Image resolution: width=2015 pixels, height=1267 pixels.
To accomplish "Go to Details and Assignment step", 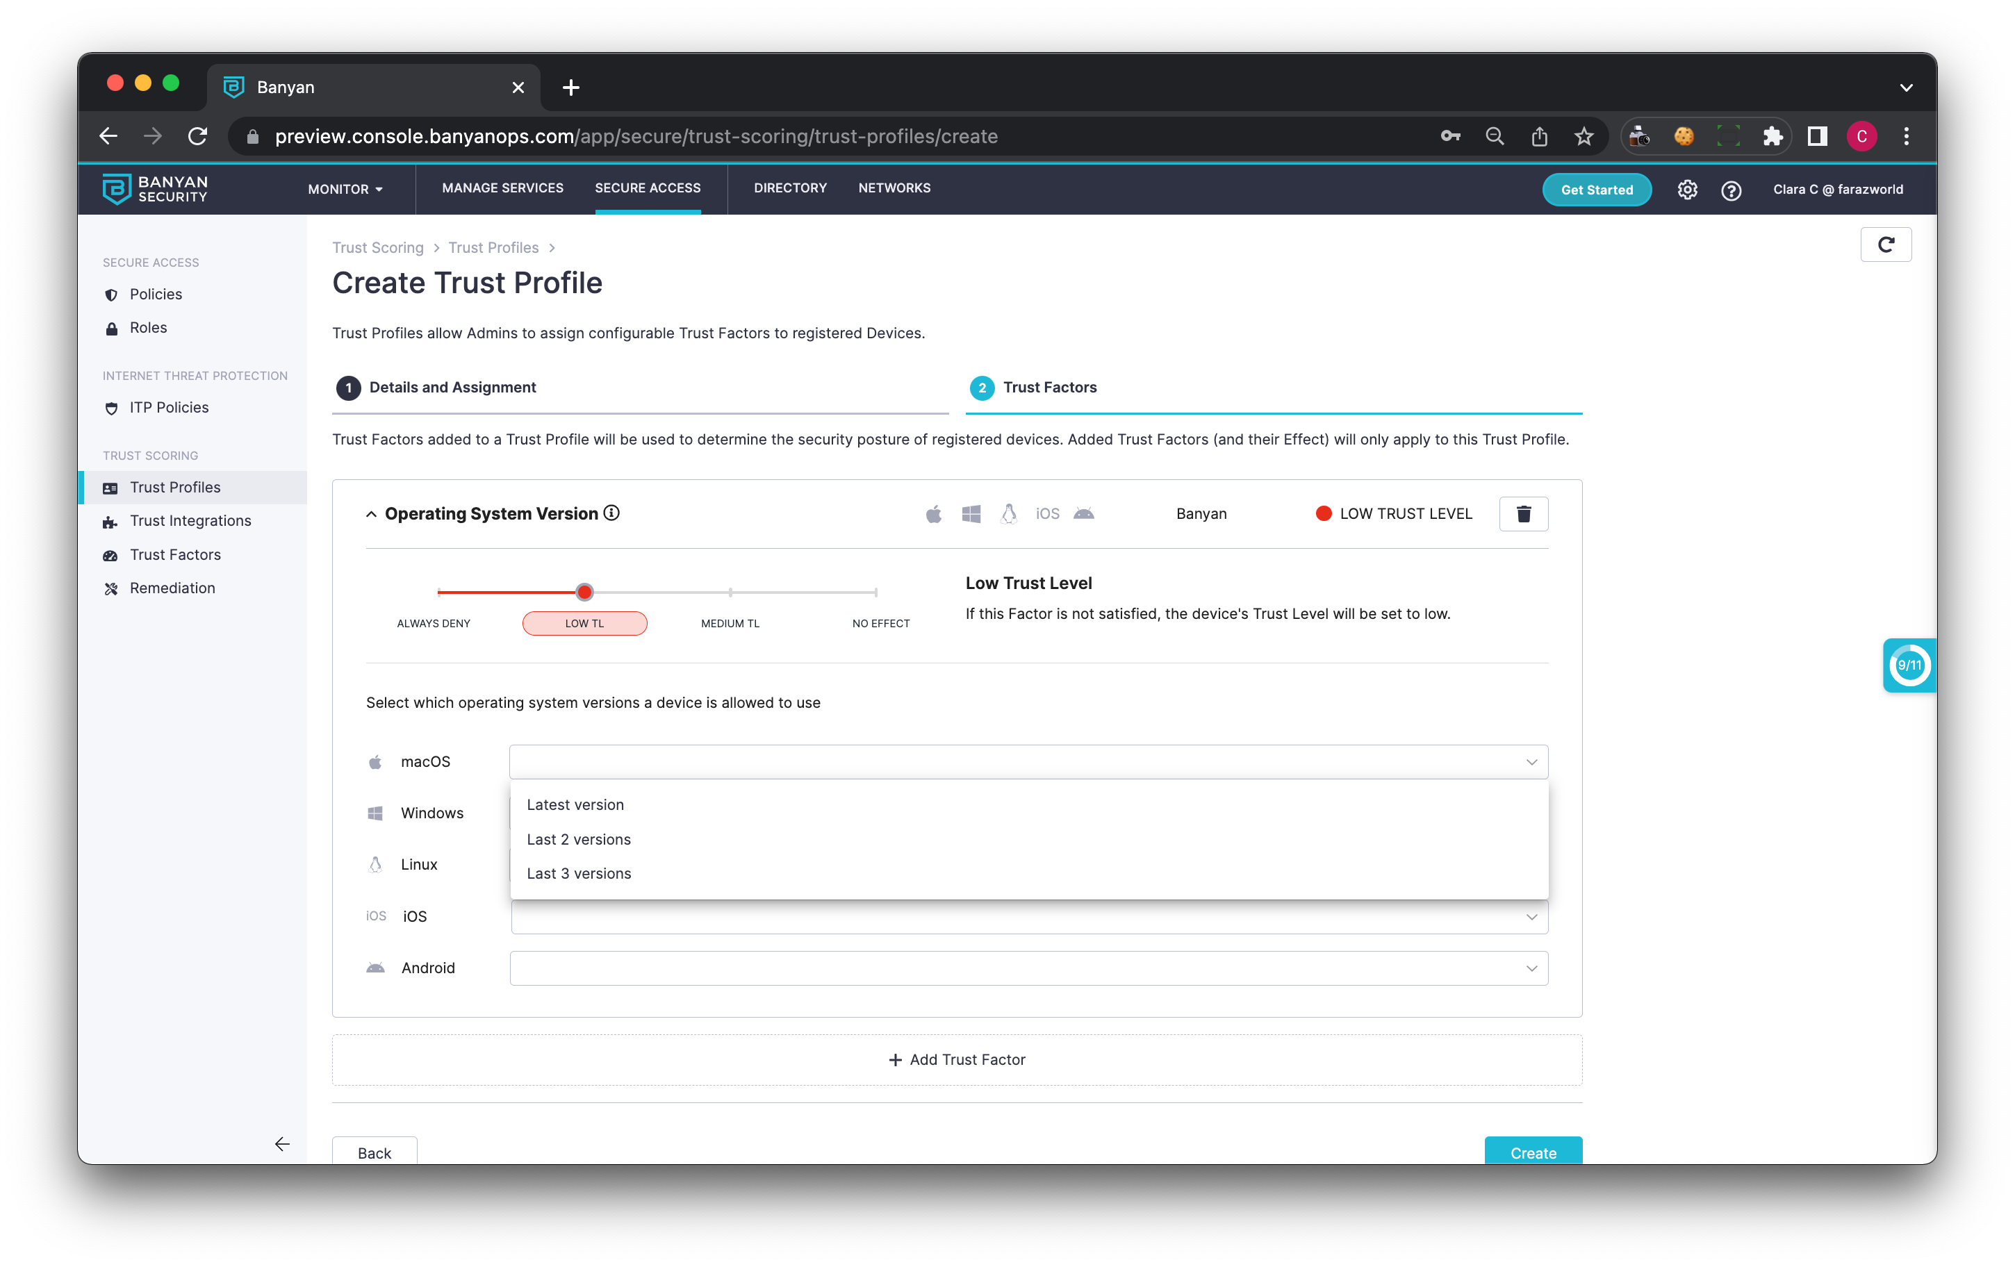I will coord(452,387).
